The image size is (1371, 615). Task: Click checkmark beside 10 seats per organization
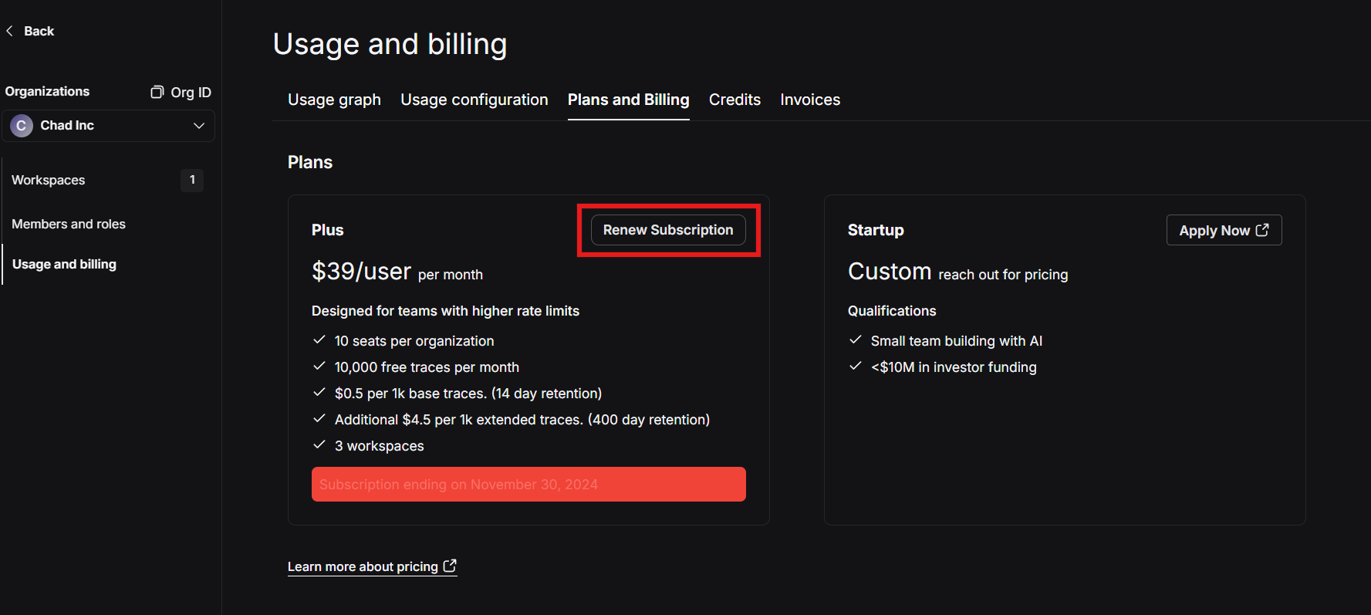[319, 340]
